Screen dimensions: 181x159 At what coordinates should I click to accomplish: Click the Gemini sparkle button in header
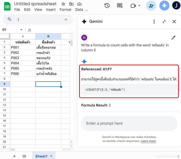[164, 6]
